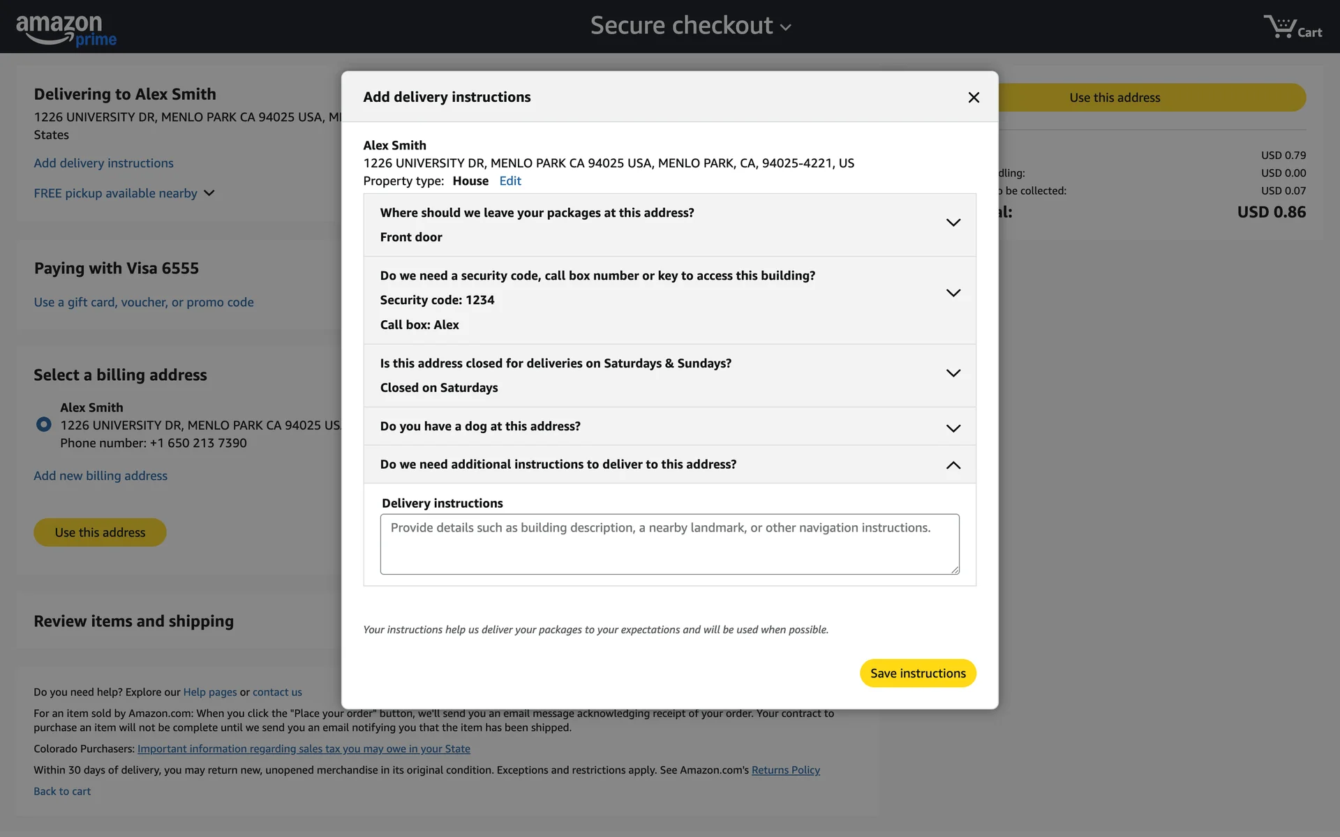The image size is (1340, 837).
Task: Click Save instructions button
Action: tap(918, 673)
